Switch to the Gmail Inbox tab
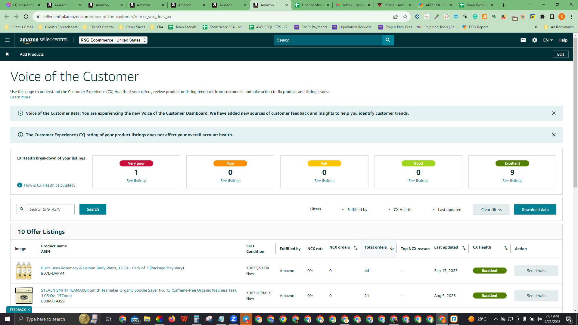The image size is (578, 325). (x=353, y=5)
